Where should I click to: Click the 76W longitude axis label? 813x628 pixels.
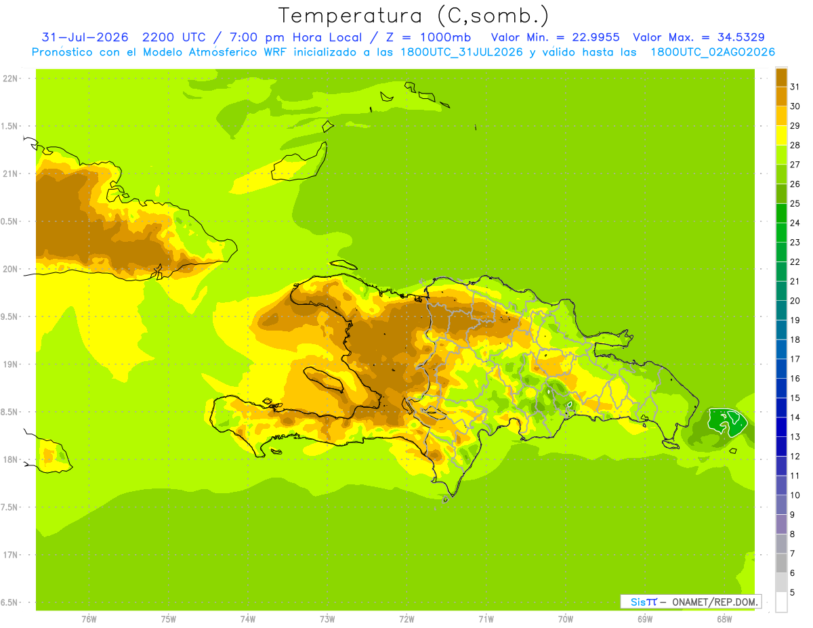pos(89,619)
